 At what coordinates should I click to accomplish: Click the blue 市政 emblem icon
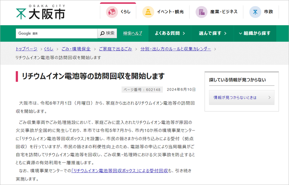click(x=255, y=12)
